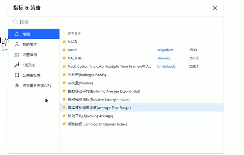Toggle star for Moving Average Exponential
Image resolution: width=244 pixels, height=155 pixels.
point(64,91)
